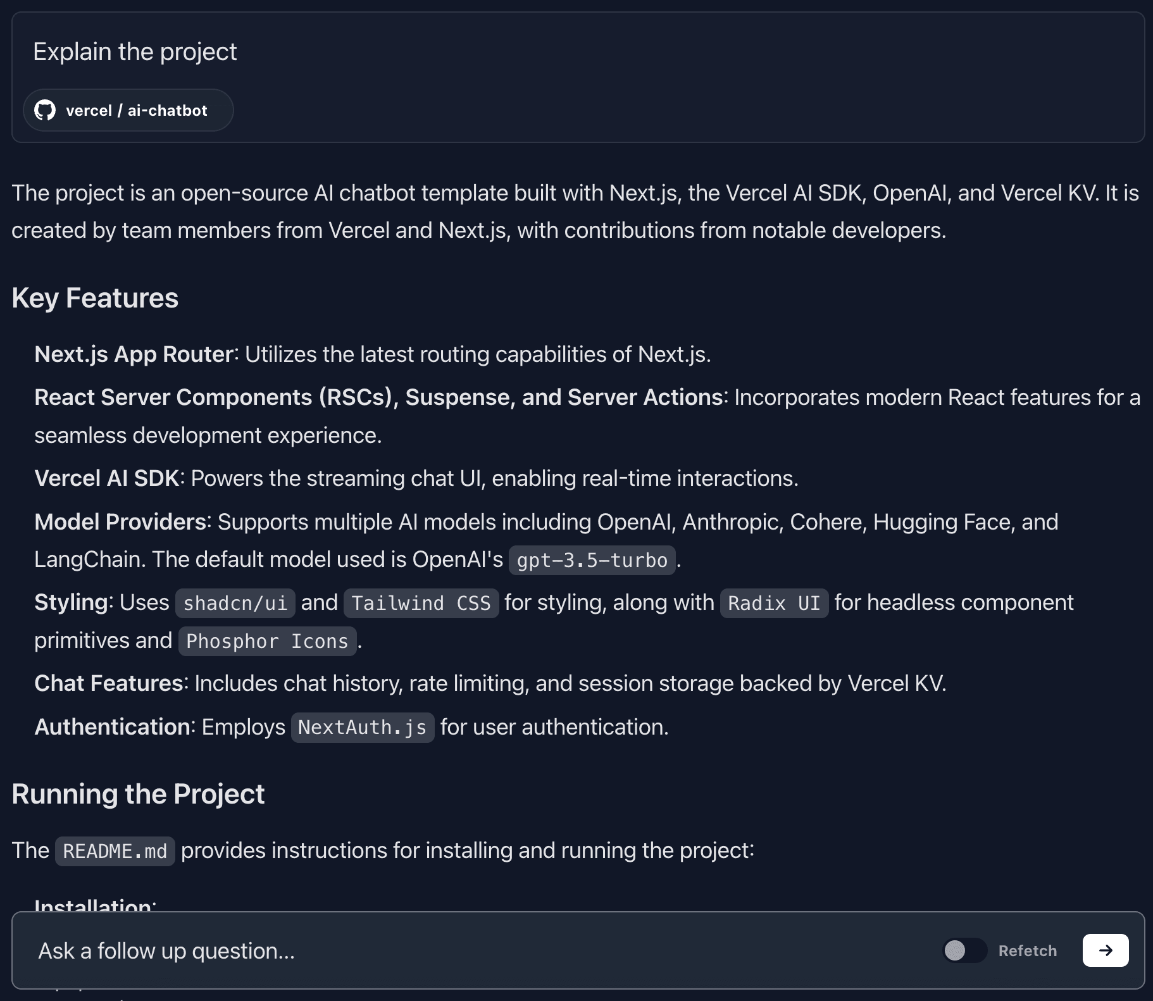Click the bold "Authentication" term

(x=113, y=727)
